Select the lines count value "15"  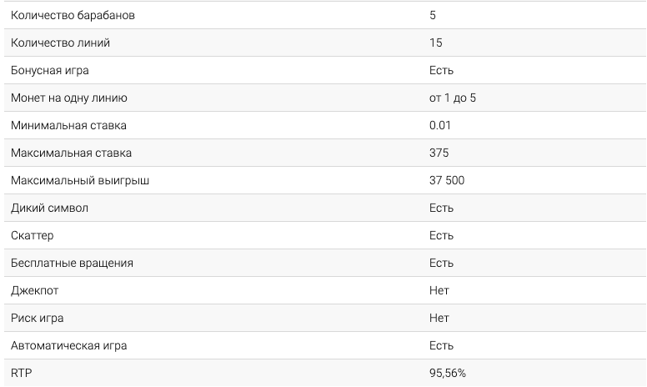point(436,43)
